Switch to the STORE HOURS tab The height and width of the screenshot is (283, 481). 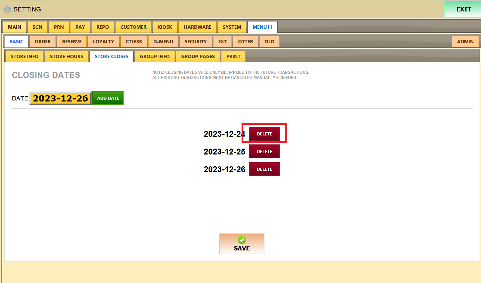click(x=67, y=56)
